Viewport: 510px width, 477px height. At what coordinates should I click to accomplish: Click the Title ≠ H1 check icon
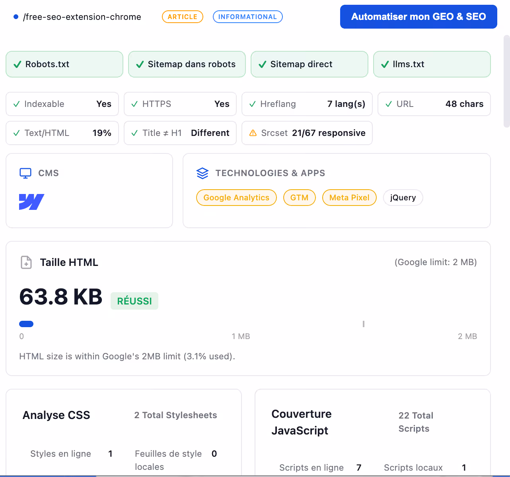click(x=135, y=133)
